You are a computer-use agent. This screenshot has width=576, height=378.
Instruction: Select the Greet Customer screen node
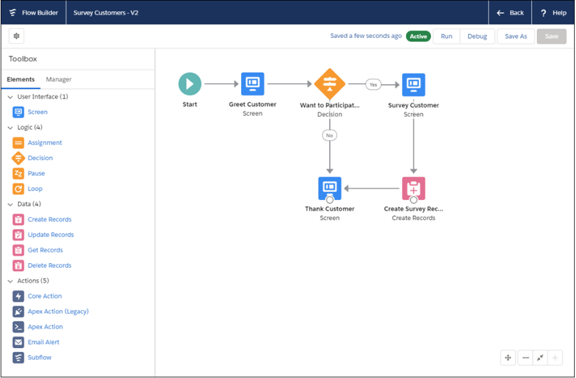(x=252, y=84)
